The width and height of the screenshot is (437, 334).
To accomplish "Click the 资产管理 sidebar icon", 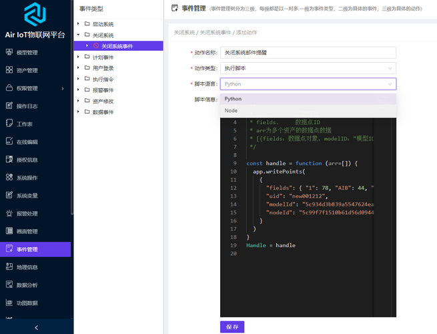I will (9, 70).
